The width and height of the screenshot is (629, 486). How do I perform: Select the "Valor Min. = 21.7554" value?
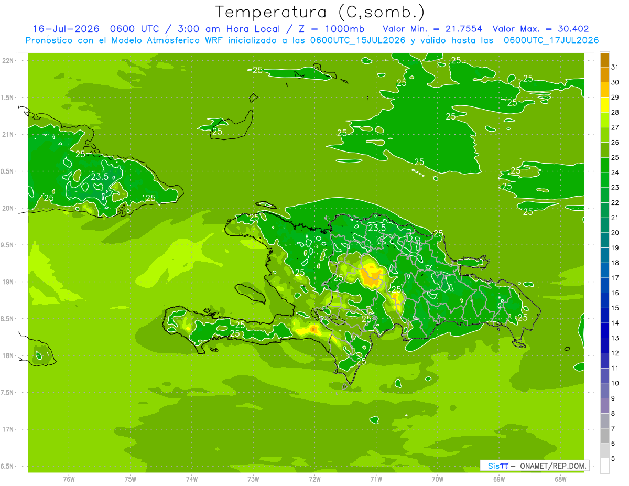pos(432,29)
